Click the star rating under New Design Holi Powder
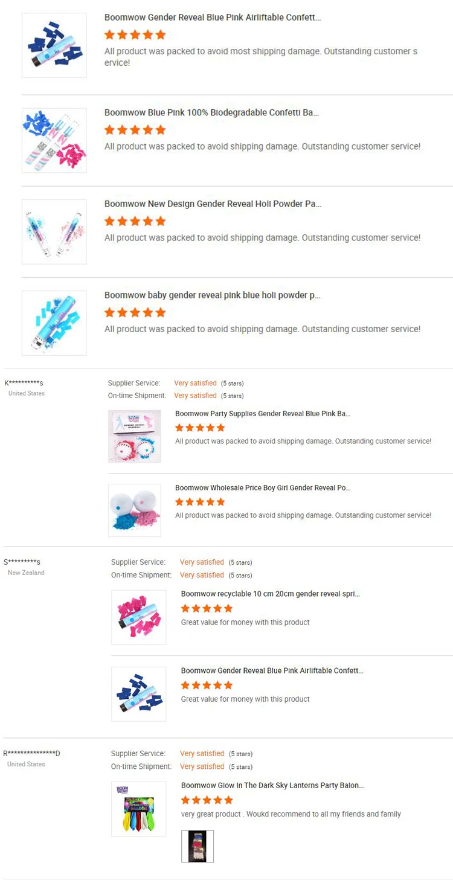453x883 pixels. 135,221
